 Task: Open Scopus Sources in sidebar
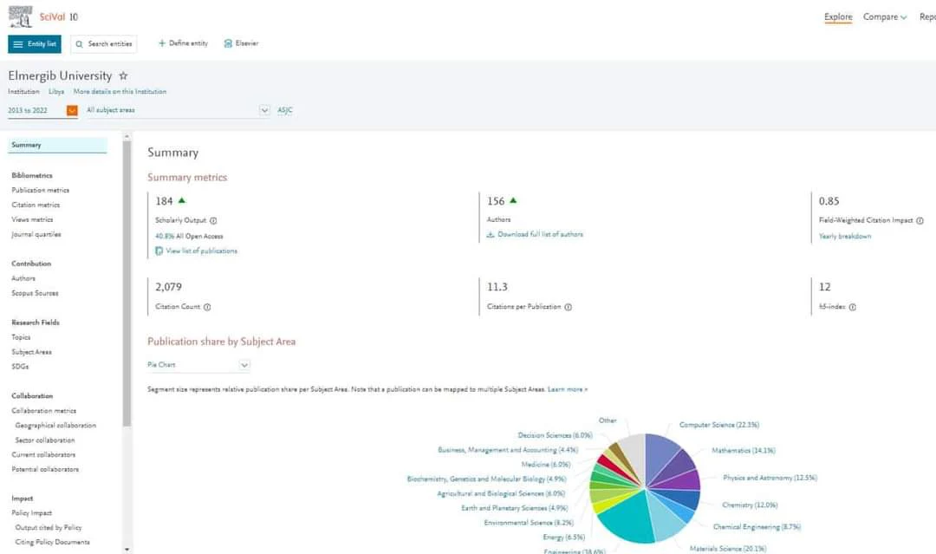coord(36,293)
